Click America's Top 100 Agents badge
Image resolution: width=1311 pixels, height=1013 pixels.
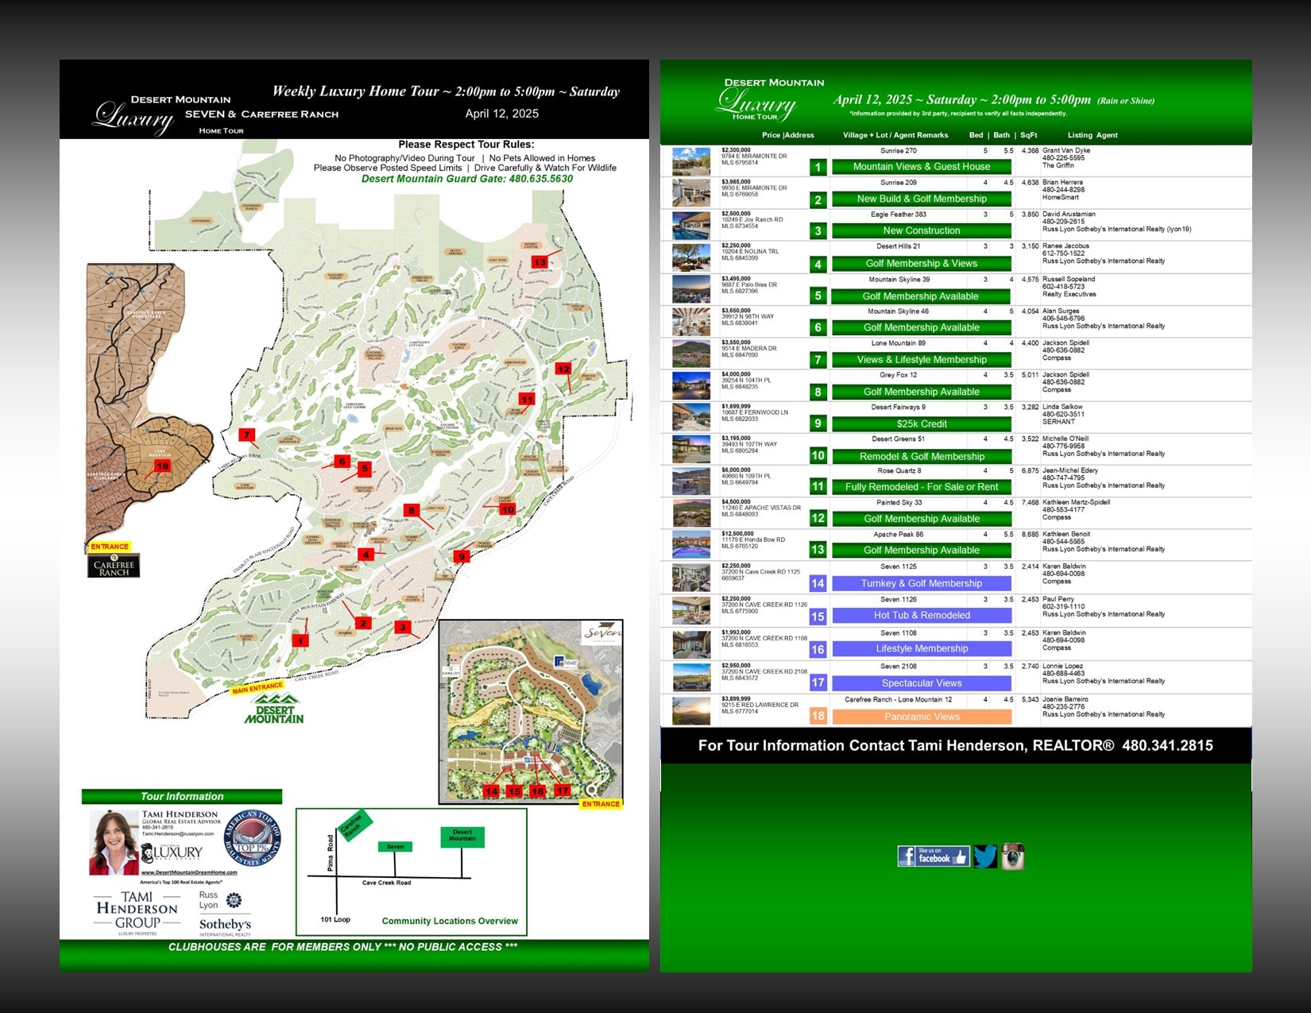pyautogui.click(x=253, y=838)
